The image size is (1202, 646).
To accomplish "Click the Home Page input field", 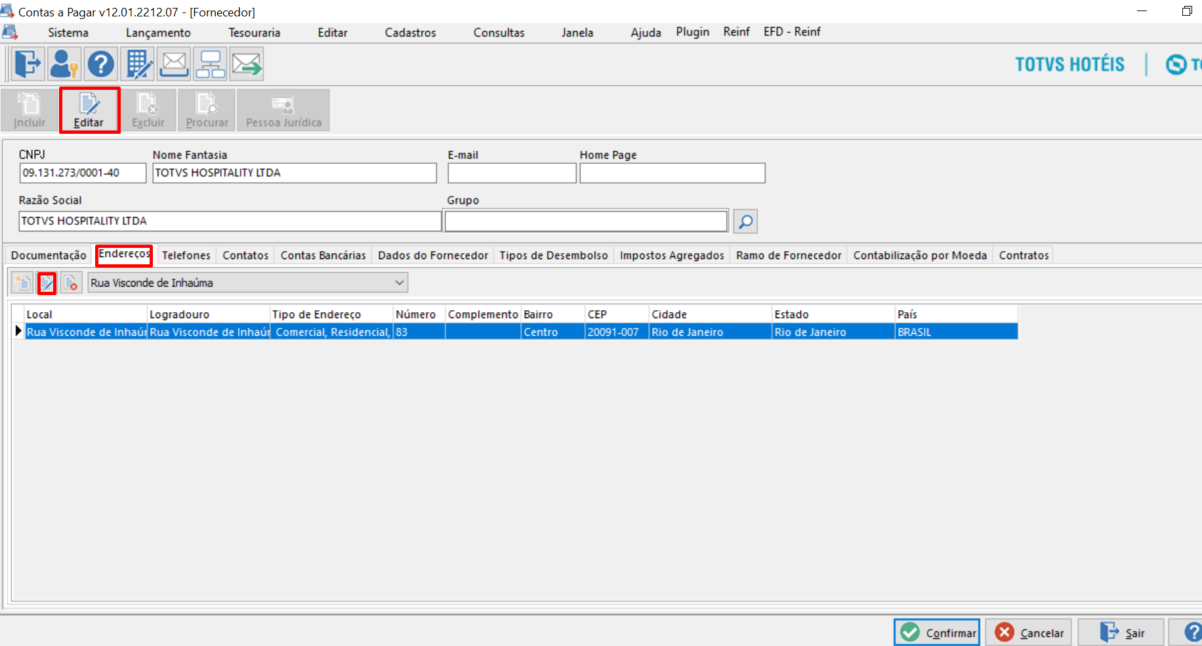I will pos(673,173).
